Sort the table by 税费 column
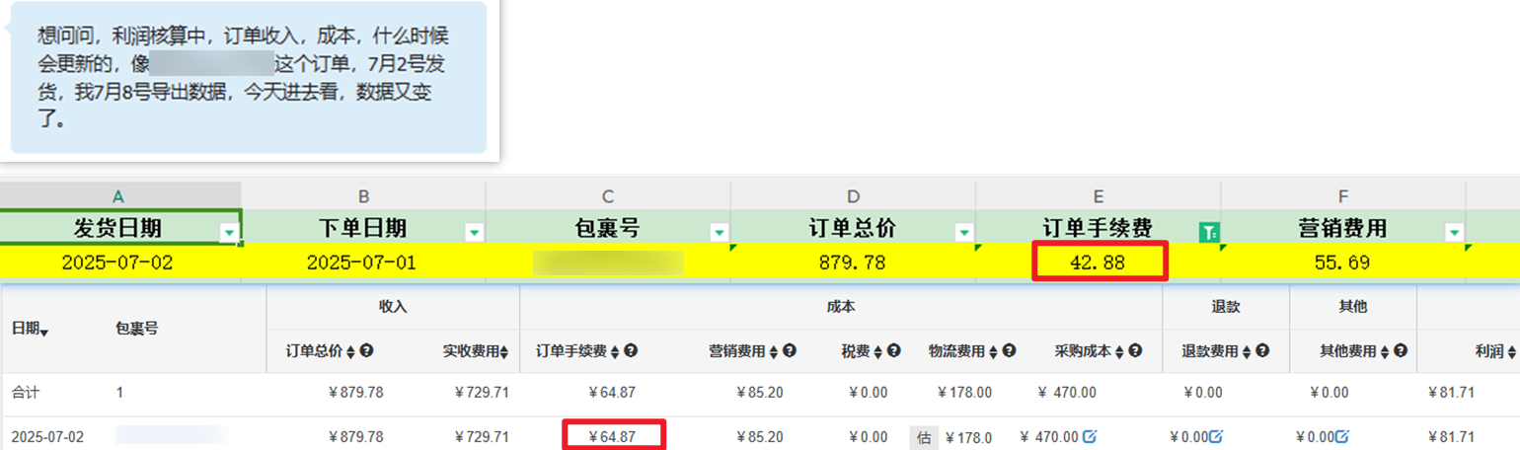1520x450 pixels. (x=878, y=350)
